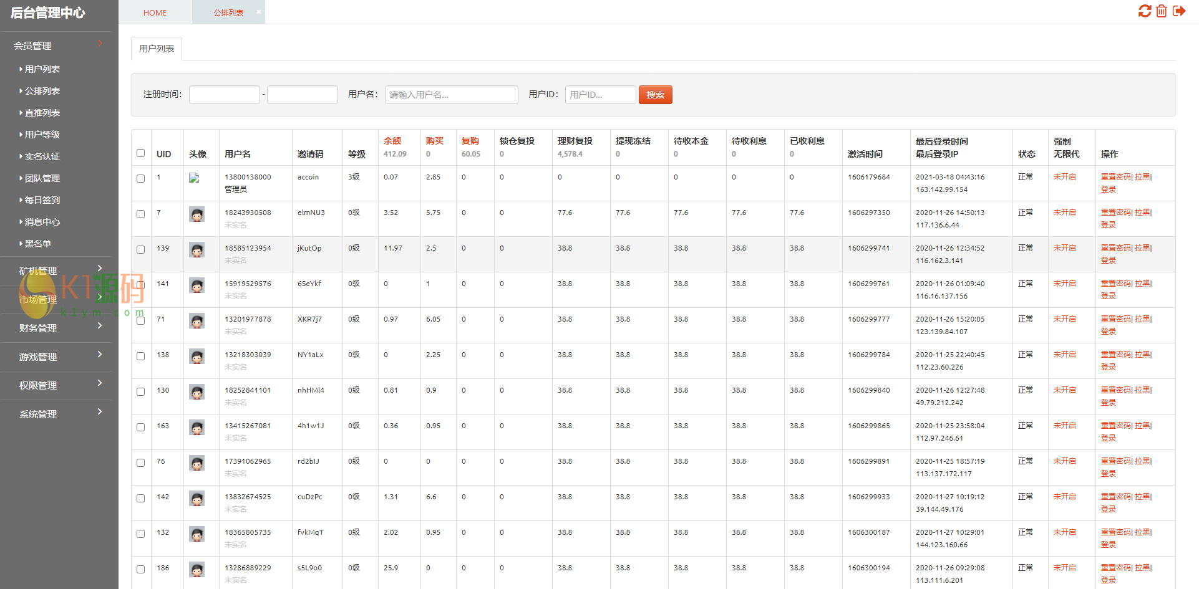Check the checkbox for UID 76 row
This screenshot has width=1199, height=589.
[x=140, y=462]
